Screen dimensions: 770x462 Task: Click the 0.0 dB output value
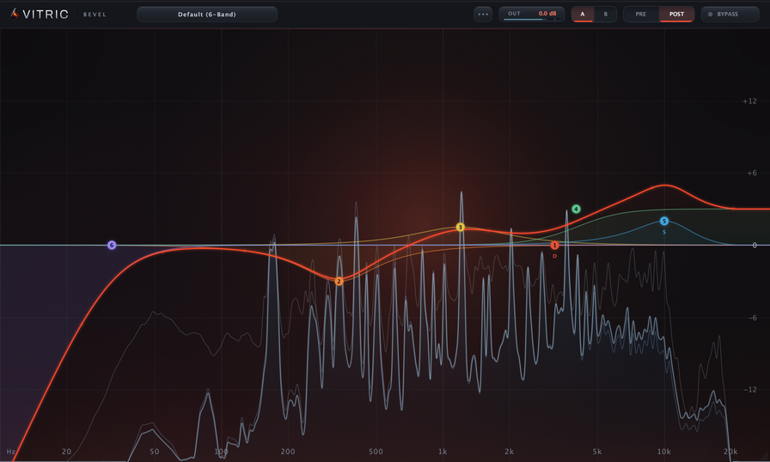(547, 13)
